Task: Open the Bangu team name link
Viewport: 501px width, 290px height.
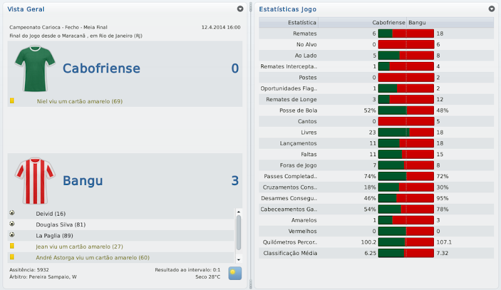Action: tap(83, 181)
